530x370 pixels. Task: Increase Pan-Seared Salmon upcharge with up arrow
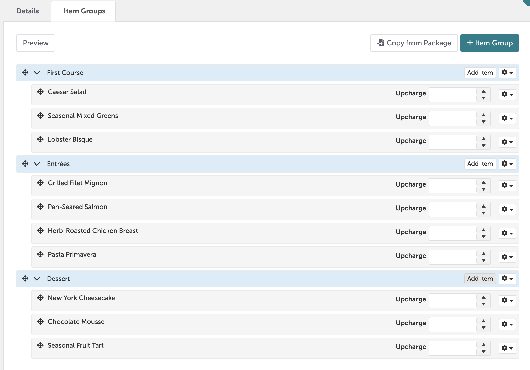(484, 206)
